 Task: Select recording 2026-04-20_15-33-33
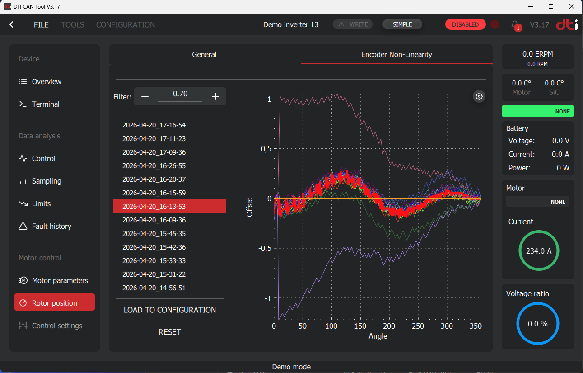[170, 261]
